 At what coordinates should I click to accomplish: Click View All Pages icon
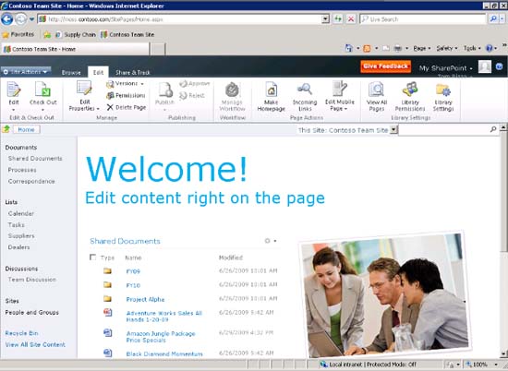[377, 96]
